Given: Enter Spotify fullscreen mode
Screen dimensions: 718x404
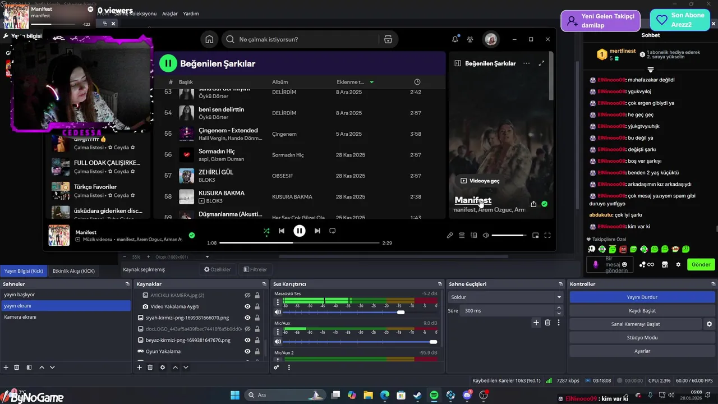Looking at the screenshot, I should click(547, 235).
